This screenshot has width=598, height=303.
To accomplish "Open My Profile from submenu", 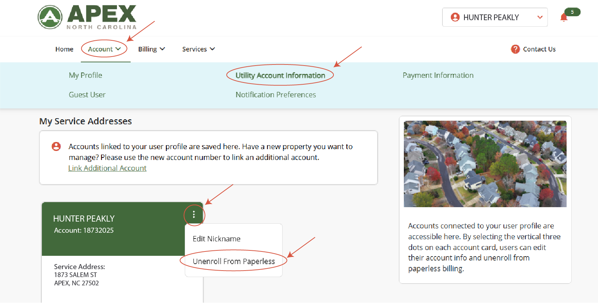I will pyautogui.click(x=86, y=75).
